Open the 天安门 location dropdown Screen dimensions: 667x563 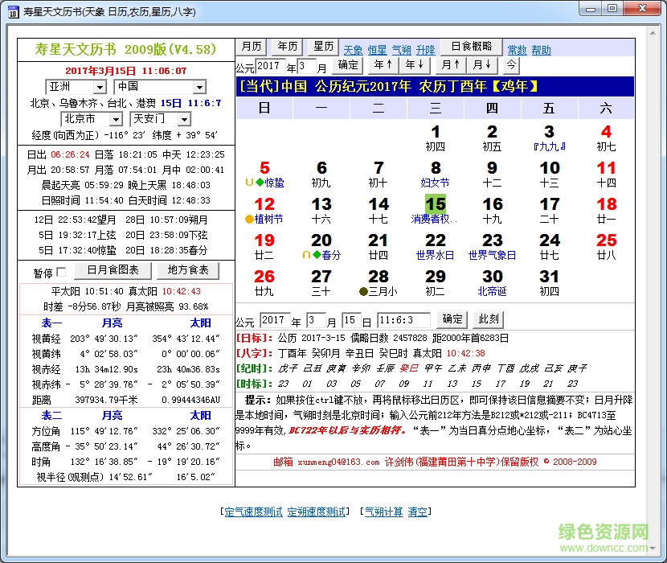tap(185, 119)
